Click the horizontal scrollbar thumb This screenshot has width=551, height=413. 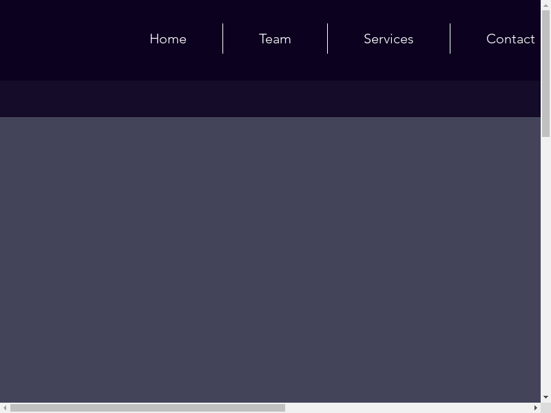coord(147,408)
